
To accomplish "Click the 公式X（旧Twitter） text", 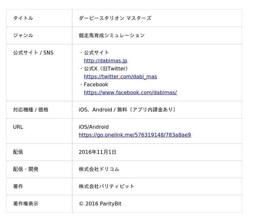I will point(106,68).
